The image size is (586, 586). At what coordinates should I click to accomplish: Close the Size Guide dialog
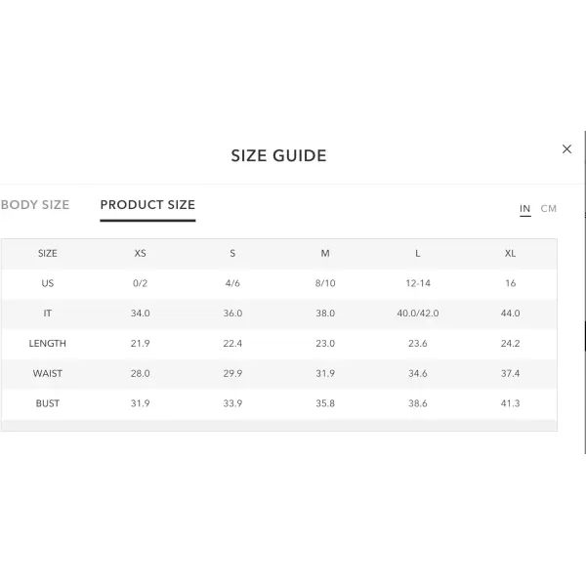(566, 149)
